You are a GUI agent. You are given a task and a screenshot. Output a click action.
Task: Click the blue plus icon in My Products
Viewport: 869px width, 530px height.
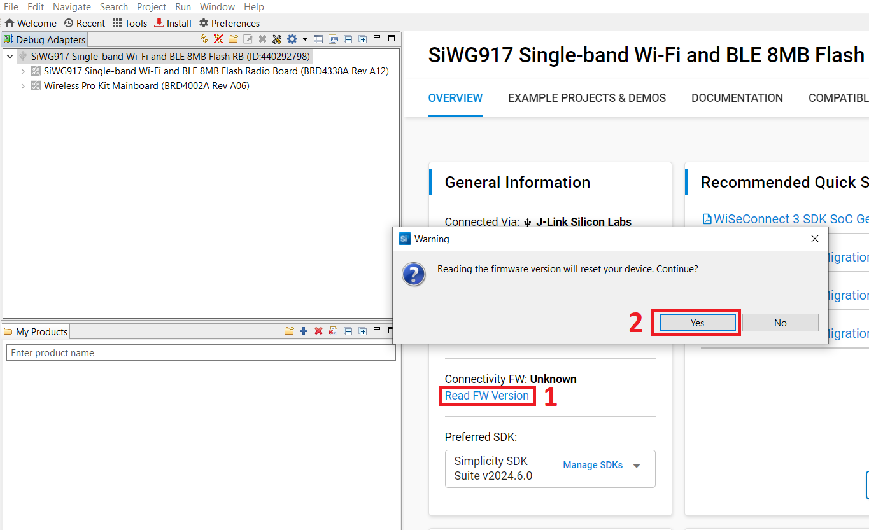(x=304, y=331)
